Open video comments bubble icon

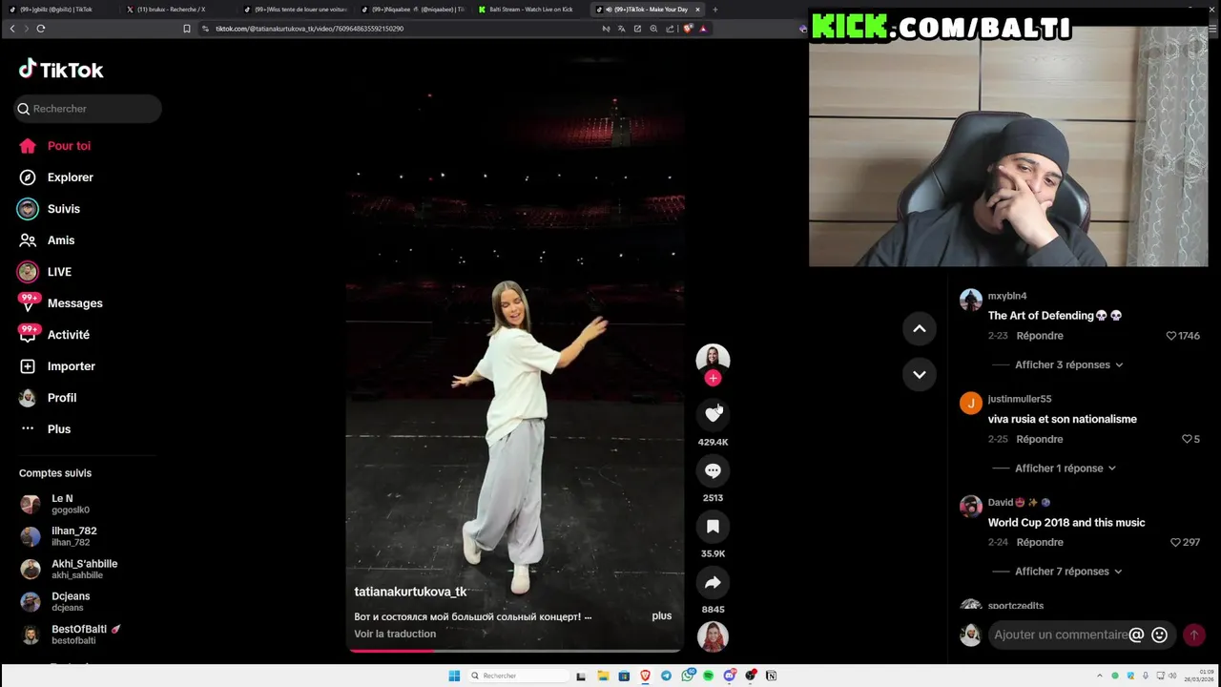[x=713, y=470]
